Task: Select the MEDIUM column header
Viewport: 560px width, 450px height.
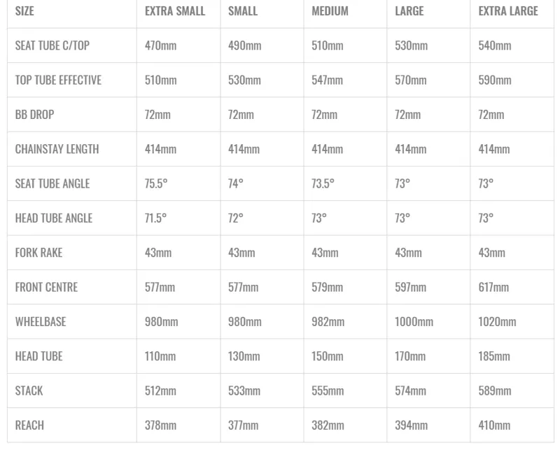Action: [x=330, y=11]
